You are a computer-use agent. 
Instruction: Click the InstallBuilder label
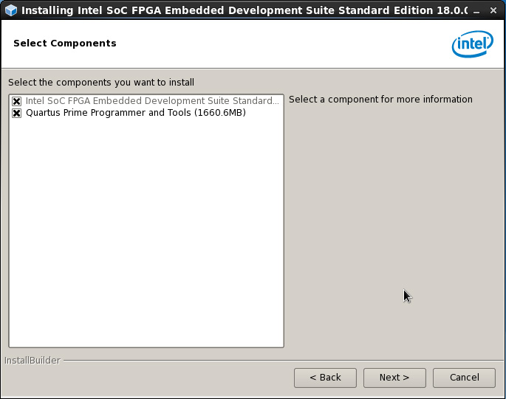(x=33, y=361)
